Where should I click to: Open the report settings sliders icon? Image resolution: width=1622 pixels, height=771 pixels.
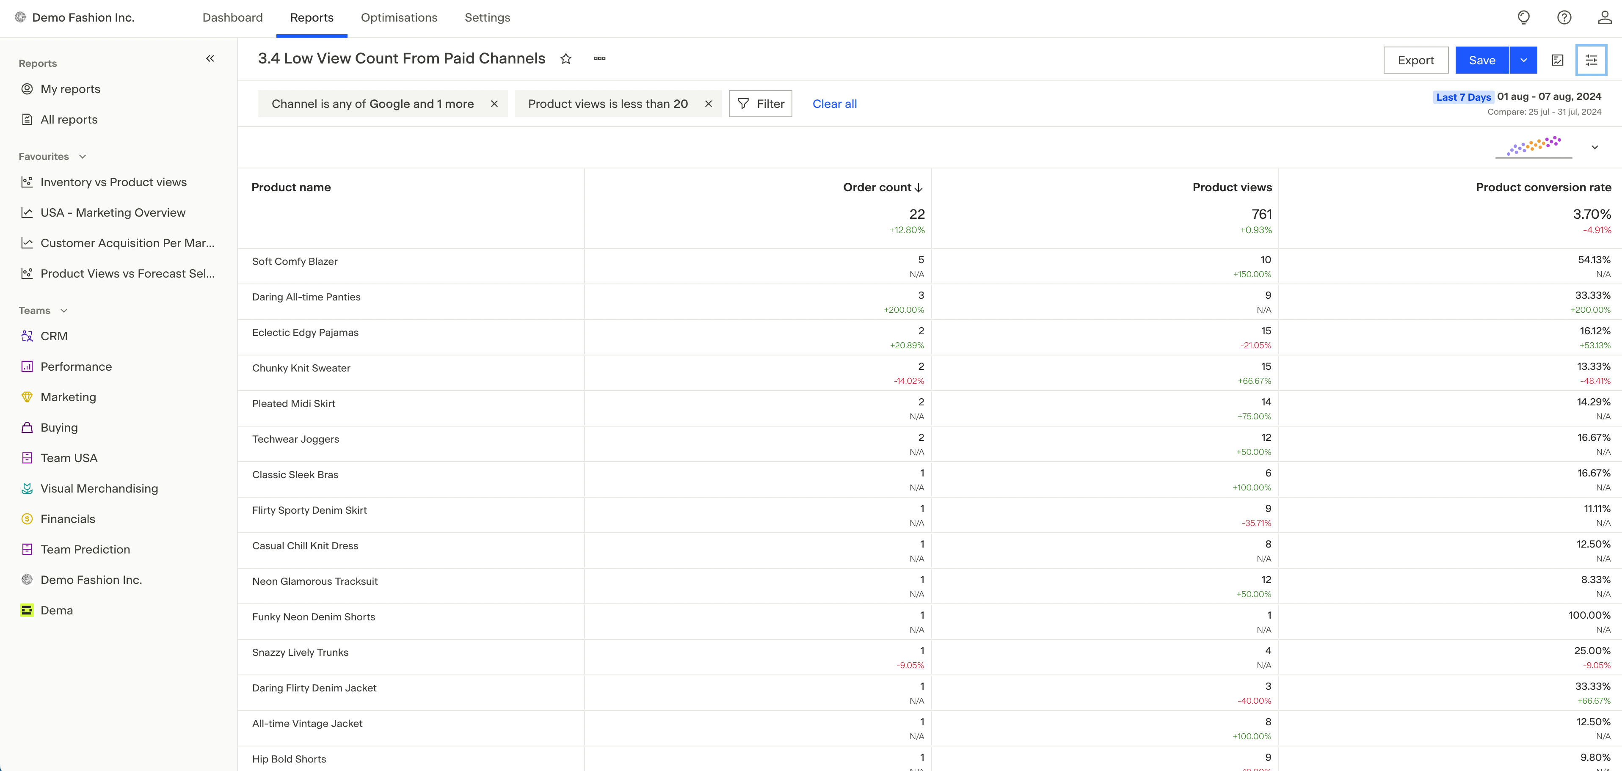(1591, 61)
